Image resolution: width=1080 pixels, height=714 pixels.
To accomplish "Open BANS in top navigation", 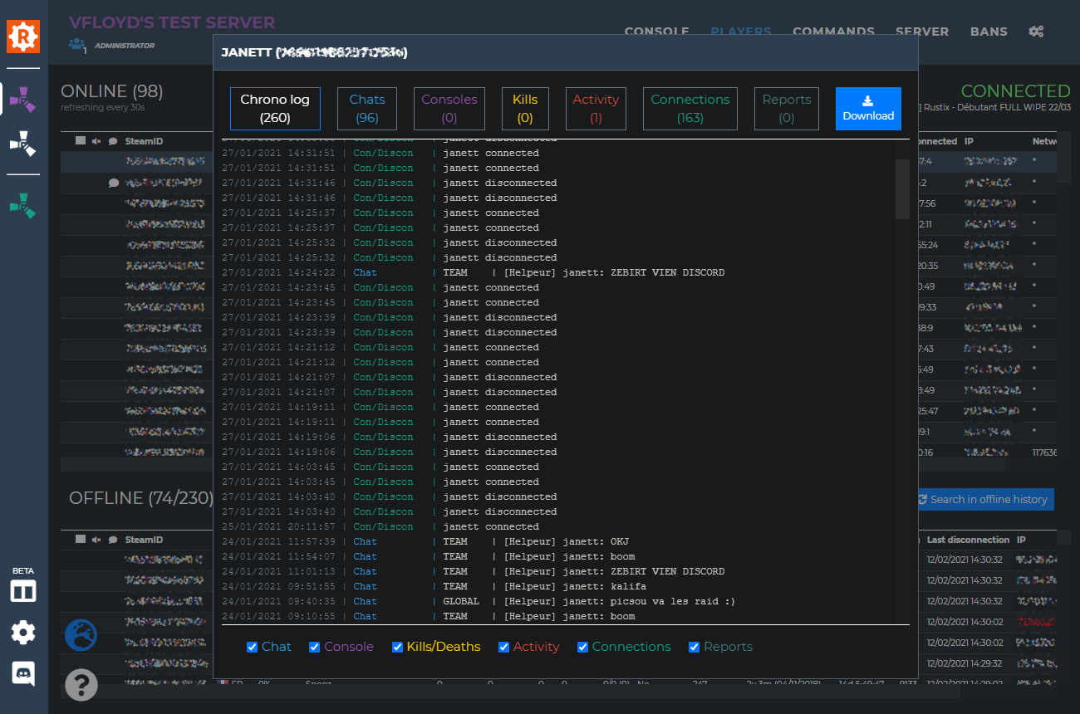I will (989, 32).
